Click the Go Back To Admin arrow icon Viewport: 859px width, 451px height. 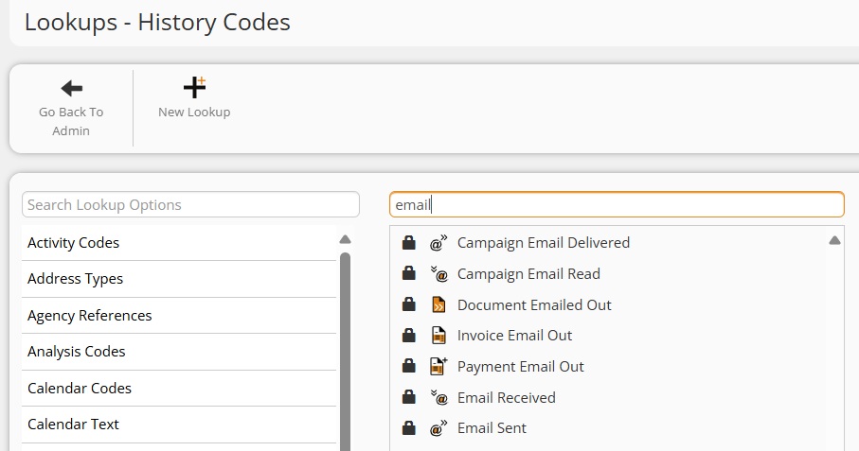71,88
